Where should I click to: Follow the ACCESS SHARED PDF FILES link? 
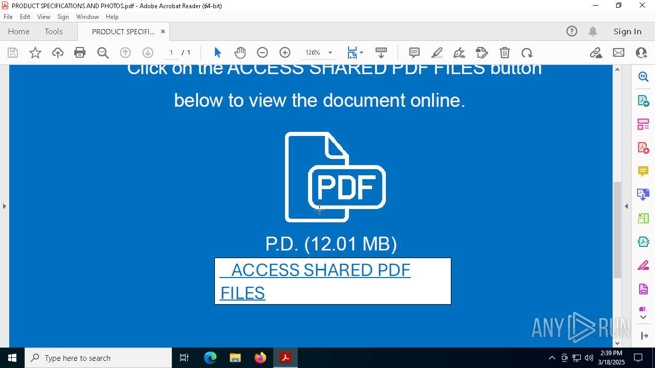click(315, 281)
